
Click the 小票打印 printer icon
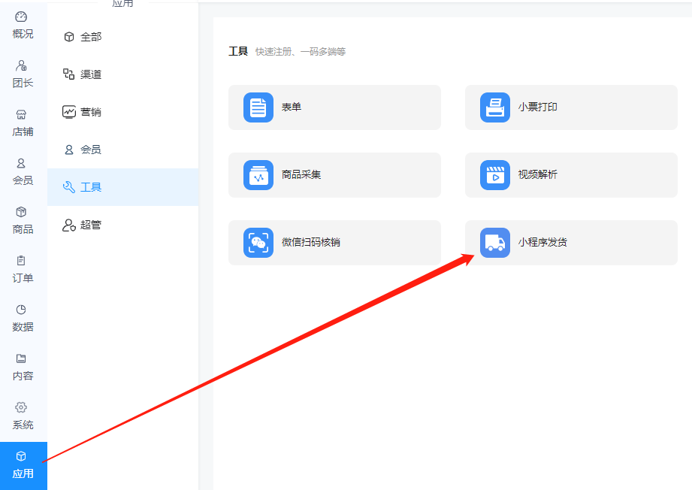point(494,107)
